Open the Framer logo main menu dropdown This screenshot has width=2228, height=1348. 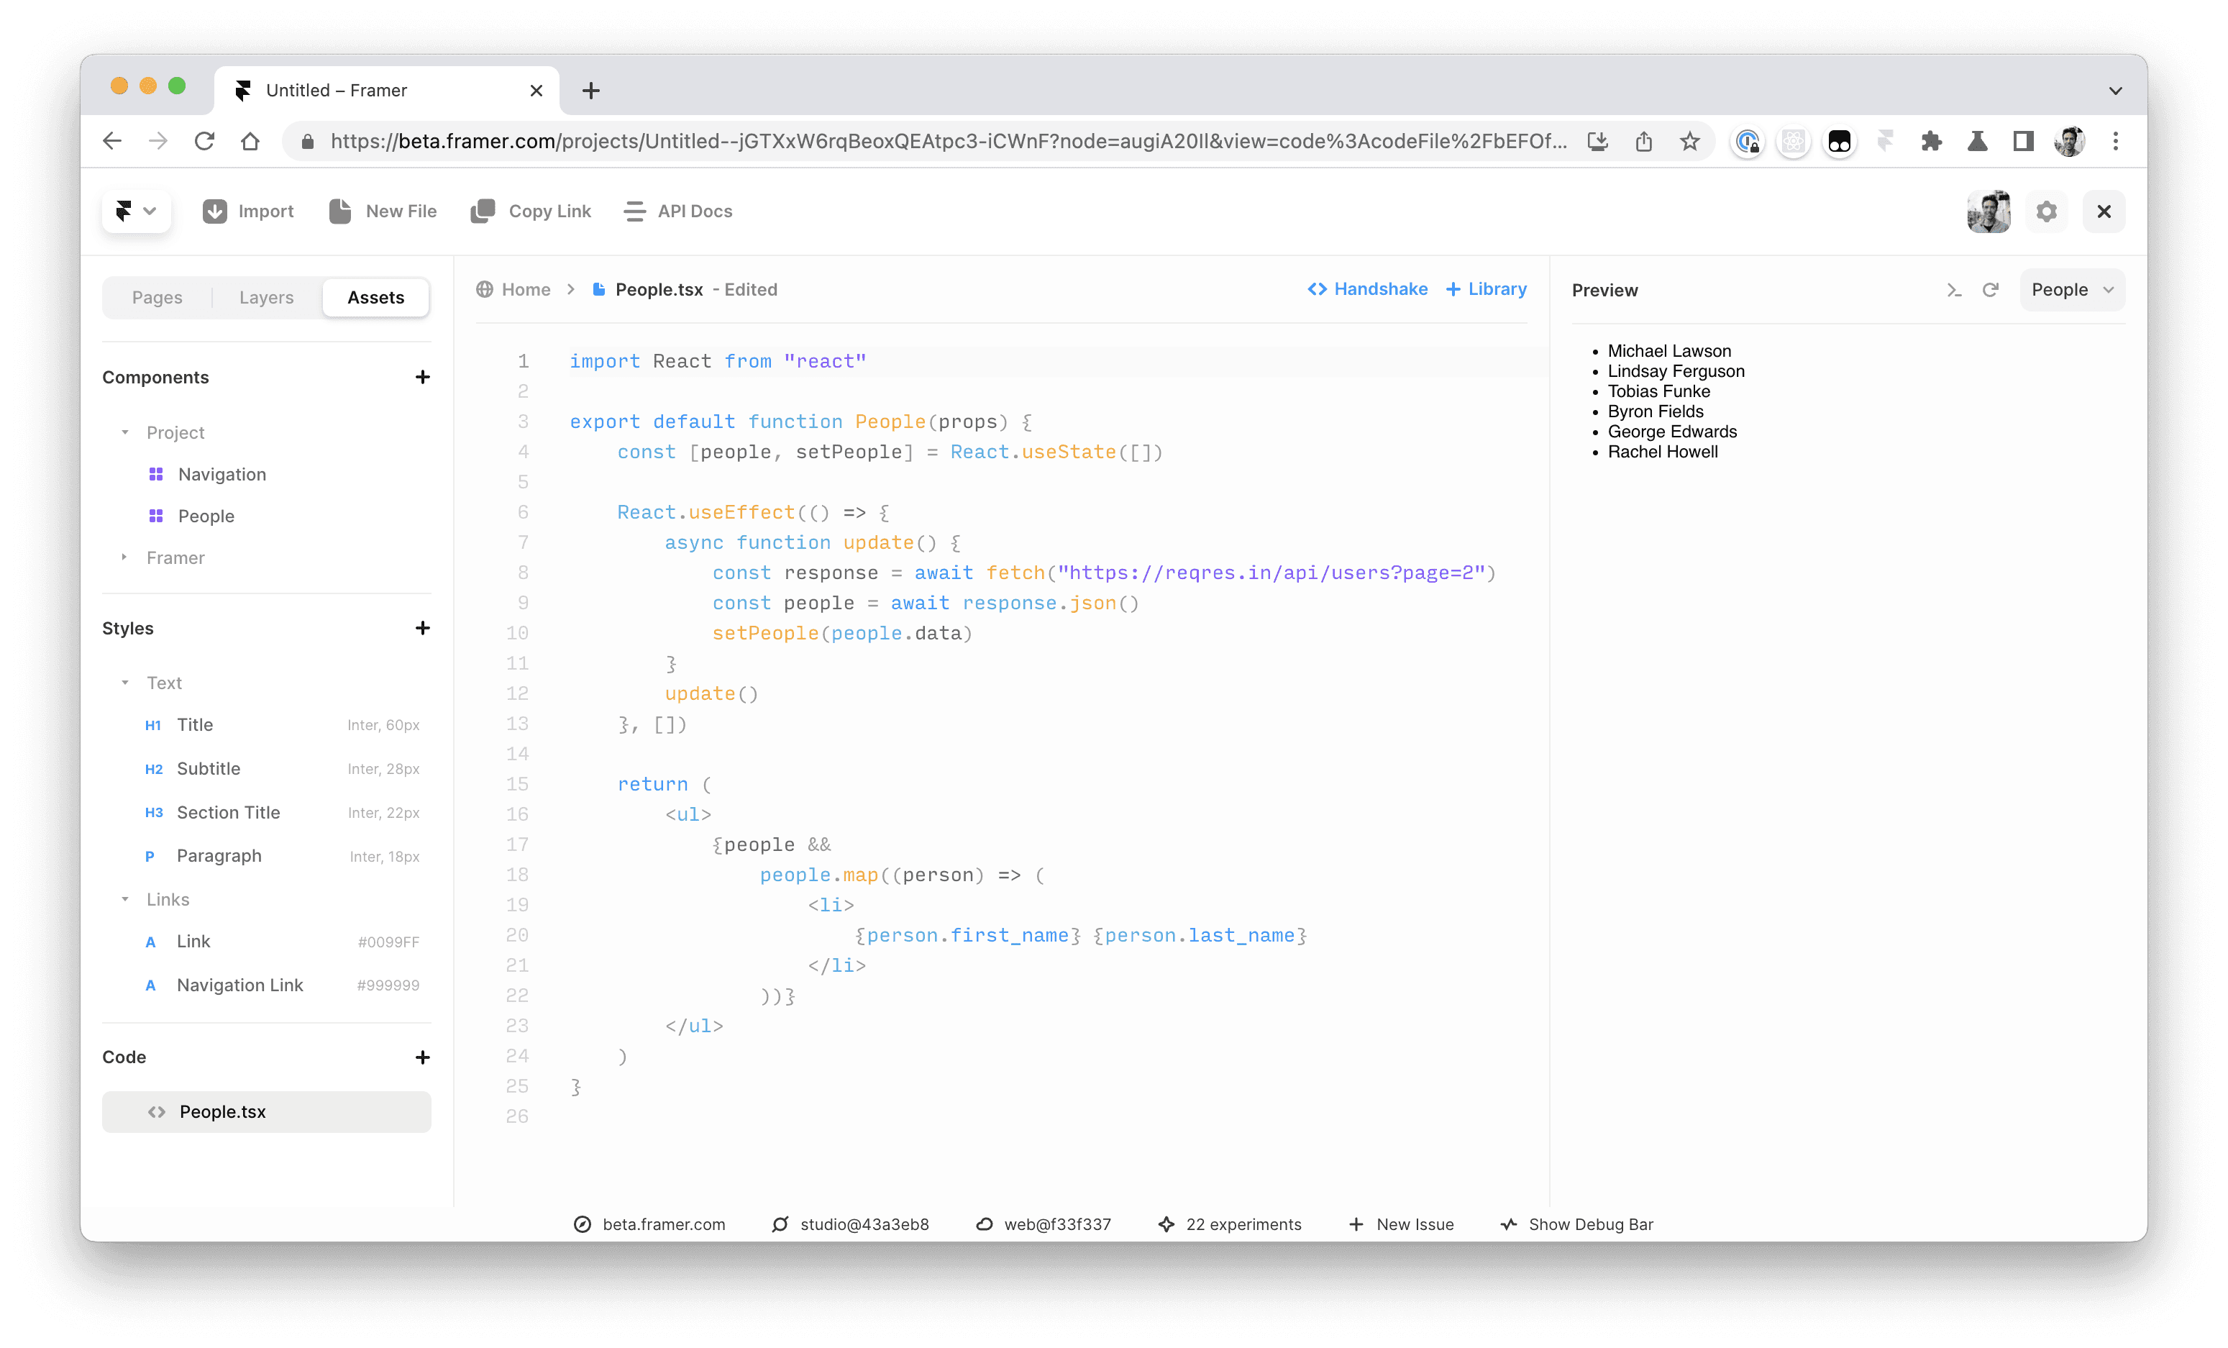[x=136, y=211]
